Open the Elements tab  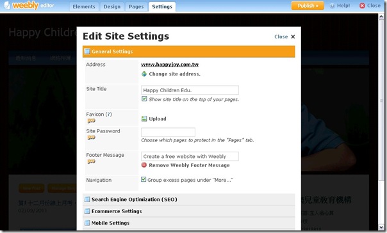point(84,6)
